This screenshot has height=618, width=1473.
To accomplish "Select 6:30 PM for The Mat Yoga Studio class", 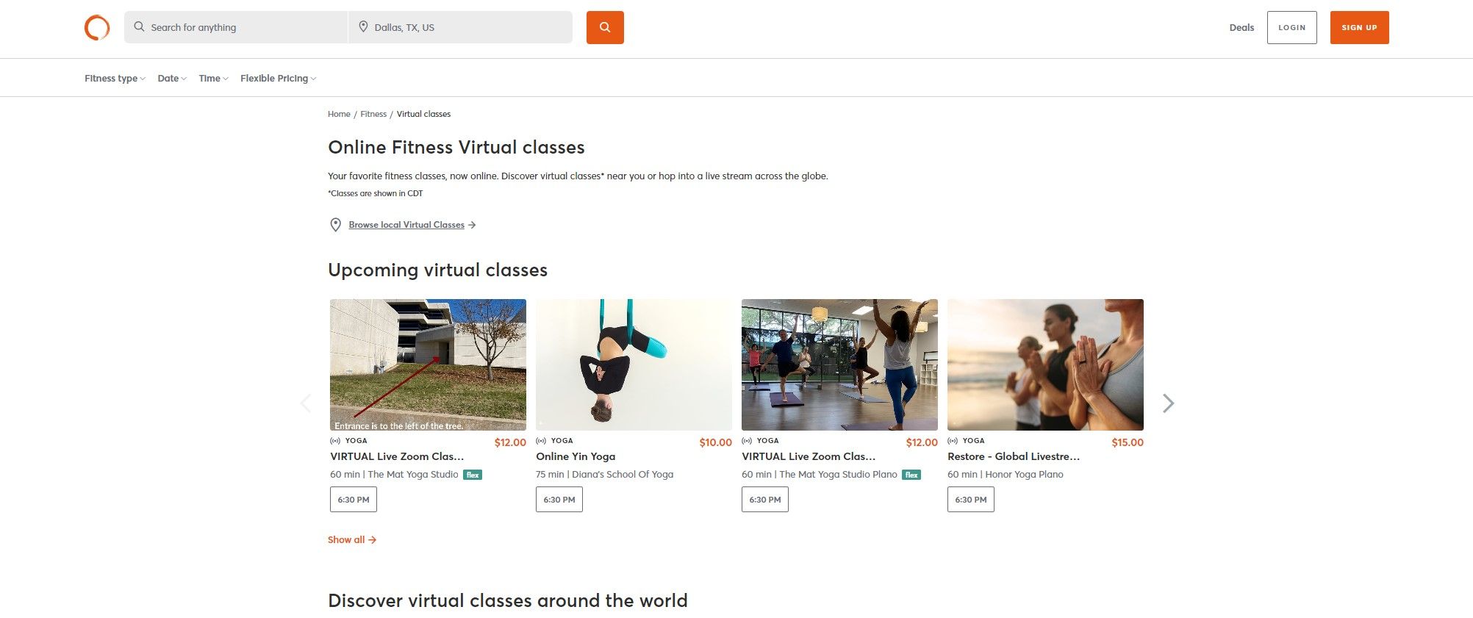I will (354, 500).
